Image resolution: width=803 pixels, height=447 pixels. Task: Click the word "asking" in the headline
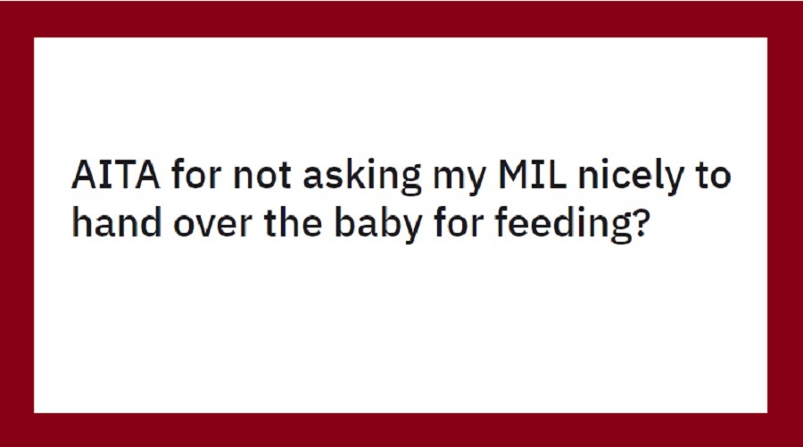click(x=361, y=178)
